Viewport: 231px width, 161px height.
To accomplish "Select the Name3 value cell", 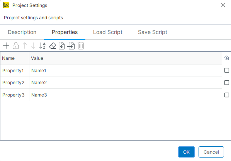I will [126, 95].
